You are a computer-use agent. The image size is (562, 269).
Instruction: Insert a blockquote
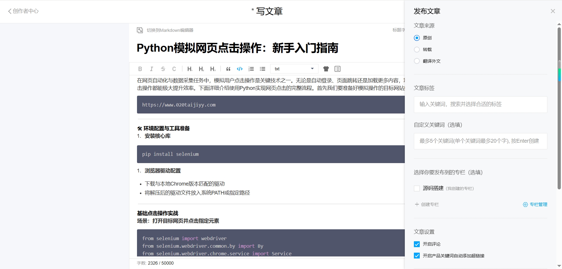228,69
